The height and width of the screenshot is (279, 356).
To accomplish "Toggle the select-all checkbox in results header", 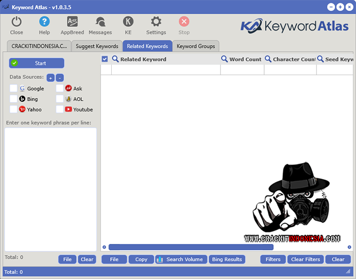I will coord(105,59).
